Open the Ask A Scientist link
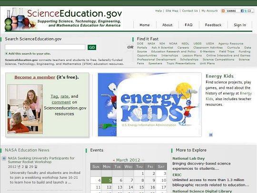 tap(162, 48)
